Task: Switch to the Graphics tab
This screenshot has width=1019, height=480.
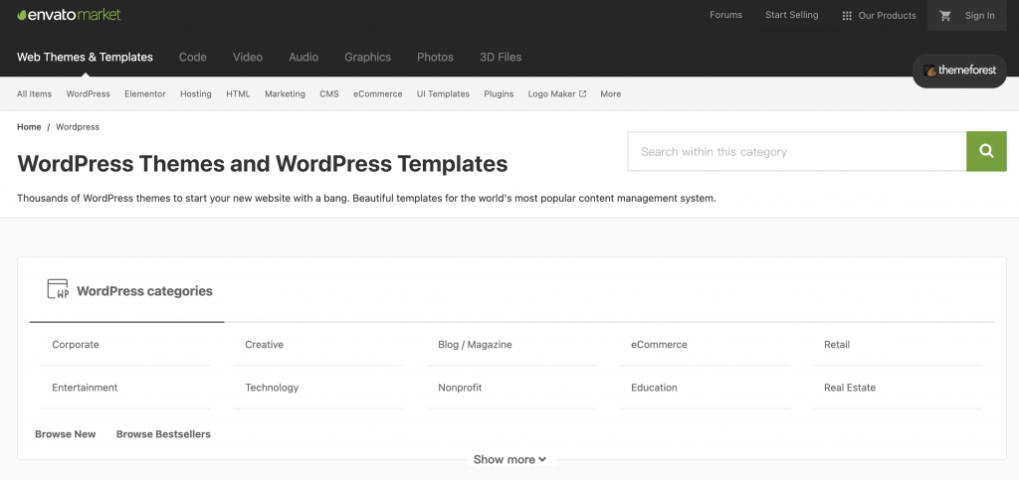Action: (367, 57)
